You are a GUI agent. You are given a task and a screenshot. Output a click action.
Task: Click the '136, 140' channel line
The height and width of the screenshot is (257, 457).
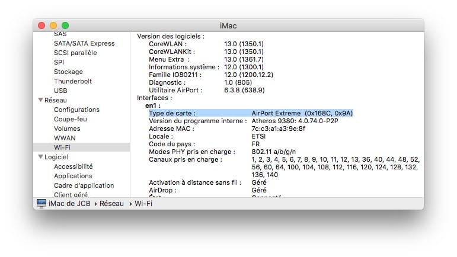pyautogui.click(x=264, y=175)
